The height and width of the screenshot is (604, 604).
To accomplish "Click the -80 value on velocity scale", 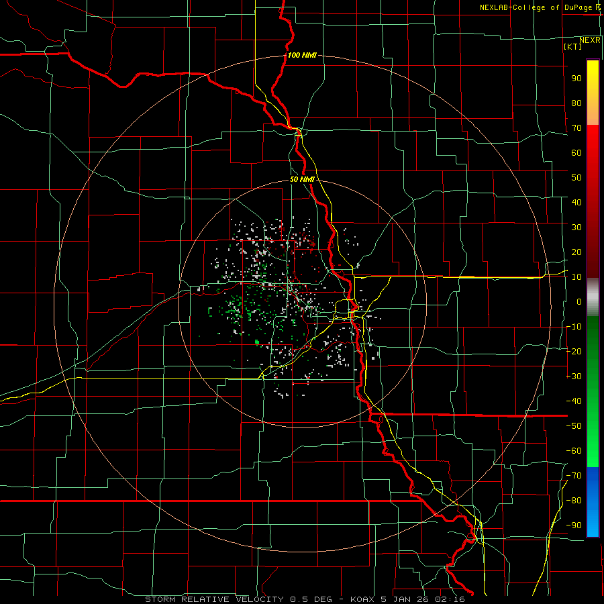I will (574, 501).
